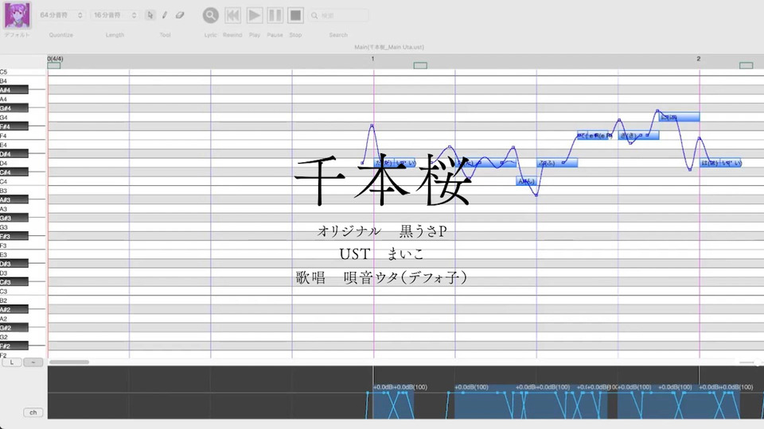Screen dimensions: 764x429
Task: Select the second F4 note after the pitch peak
Action: click(x=639, y=136)
